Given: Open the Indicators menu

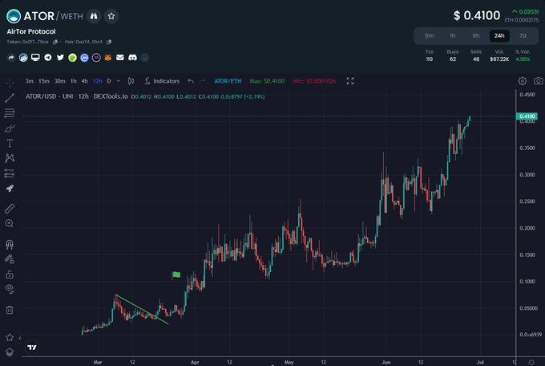Looking at the screenshot, I should [162, 81].
